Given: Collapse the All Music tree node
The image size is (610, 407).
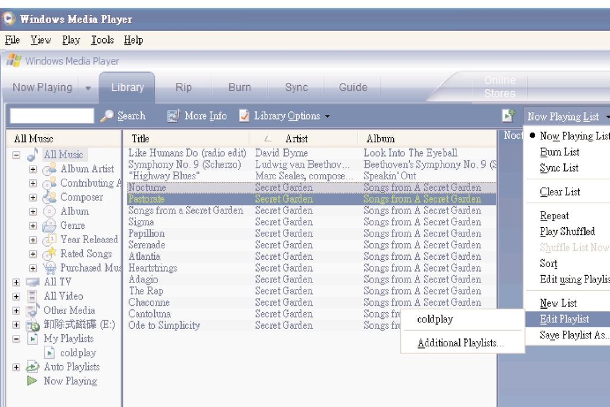Looking at the screenshot, I should point(16,155).
